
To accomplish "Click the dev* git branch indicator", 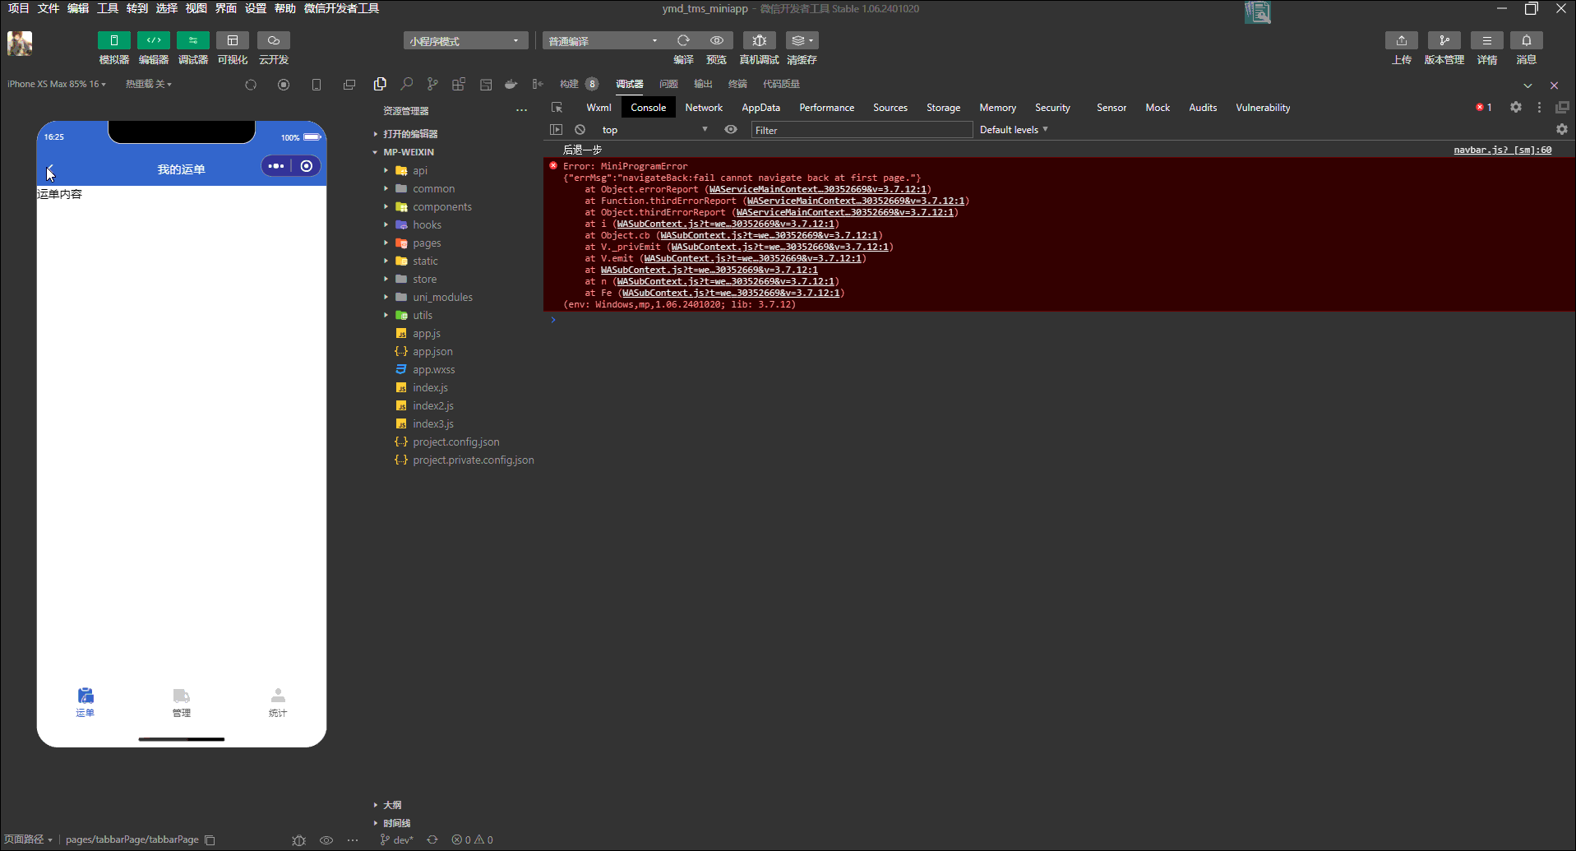I will [x=396, y=839].
